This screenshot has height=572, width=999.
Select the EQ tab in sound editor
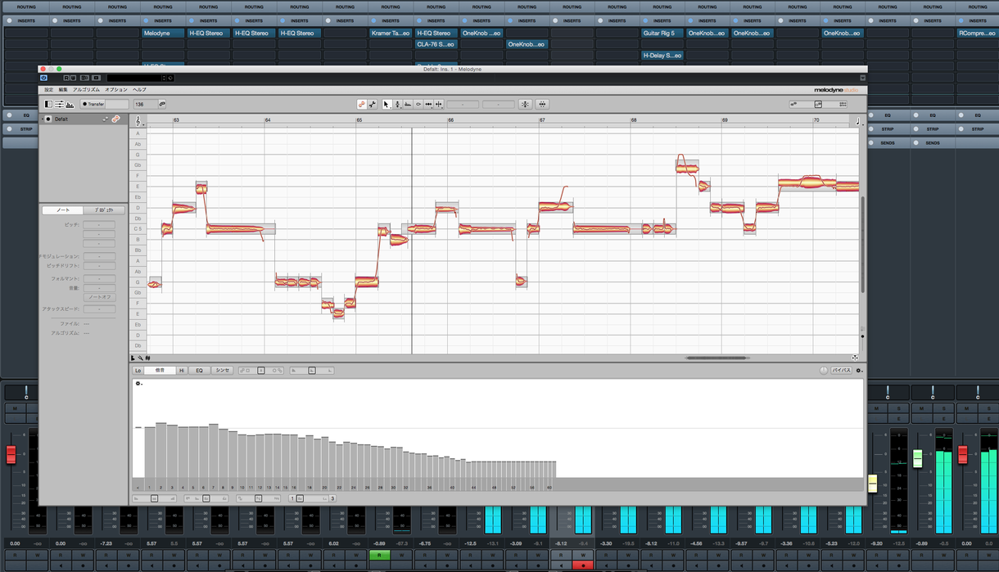pyautogui.click(x=199, y=371)
